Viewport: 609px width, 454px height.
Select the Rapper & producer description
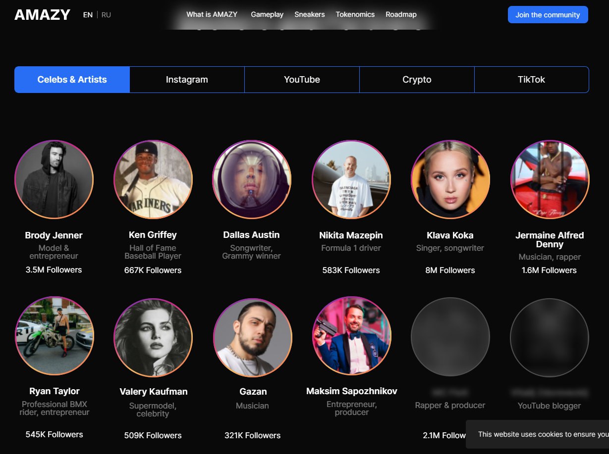point(450,406)
